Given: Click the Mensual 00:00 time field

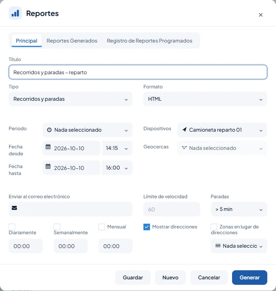Looking at the screenshot, I should click(x=115, y=246).
